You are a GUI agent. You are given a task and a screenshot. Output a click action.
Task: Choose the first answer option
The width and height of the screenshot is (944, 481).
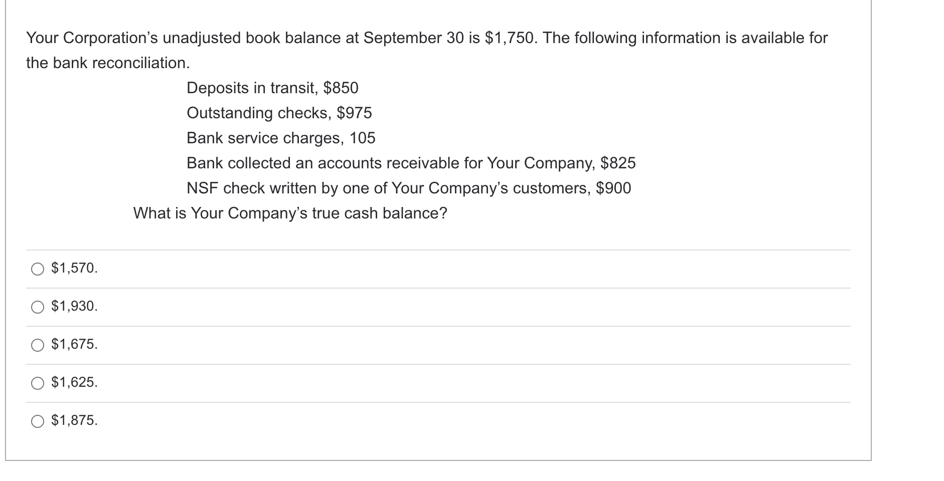tap(37, 269)
